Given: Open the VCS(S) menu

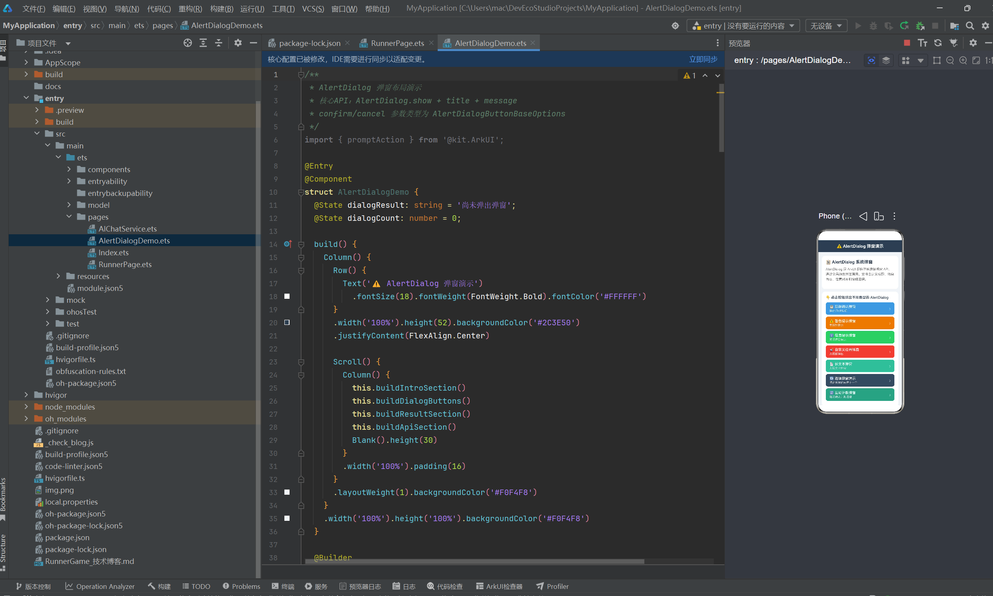Looking at the screenshot, I should click(313, 8).
